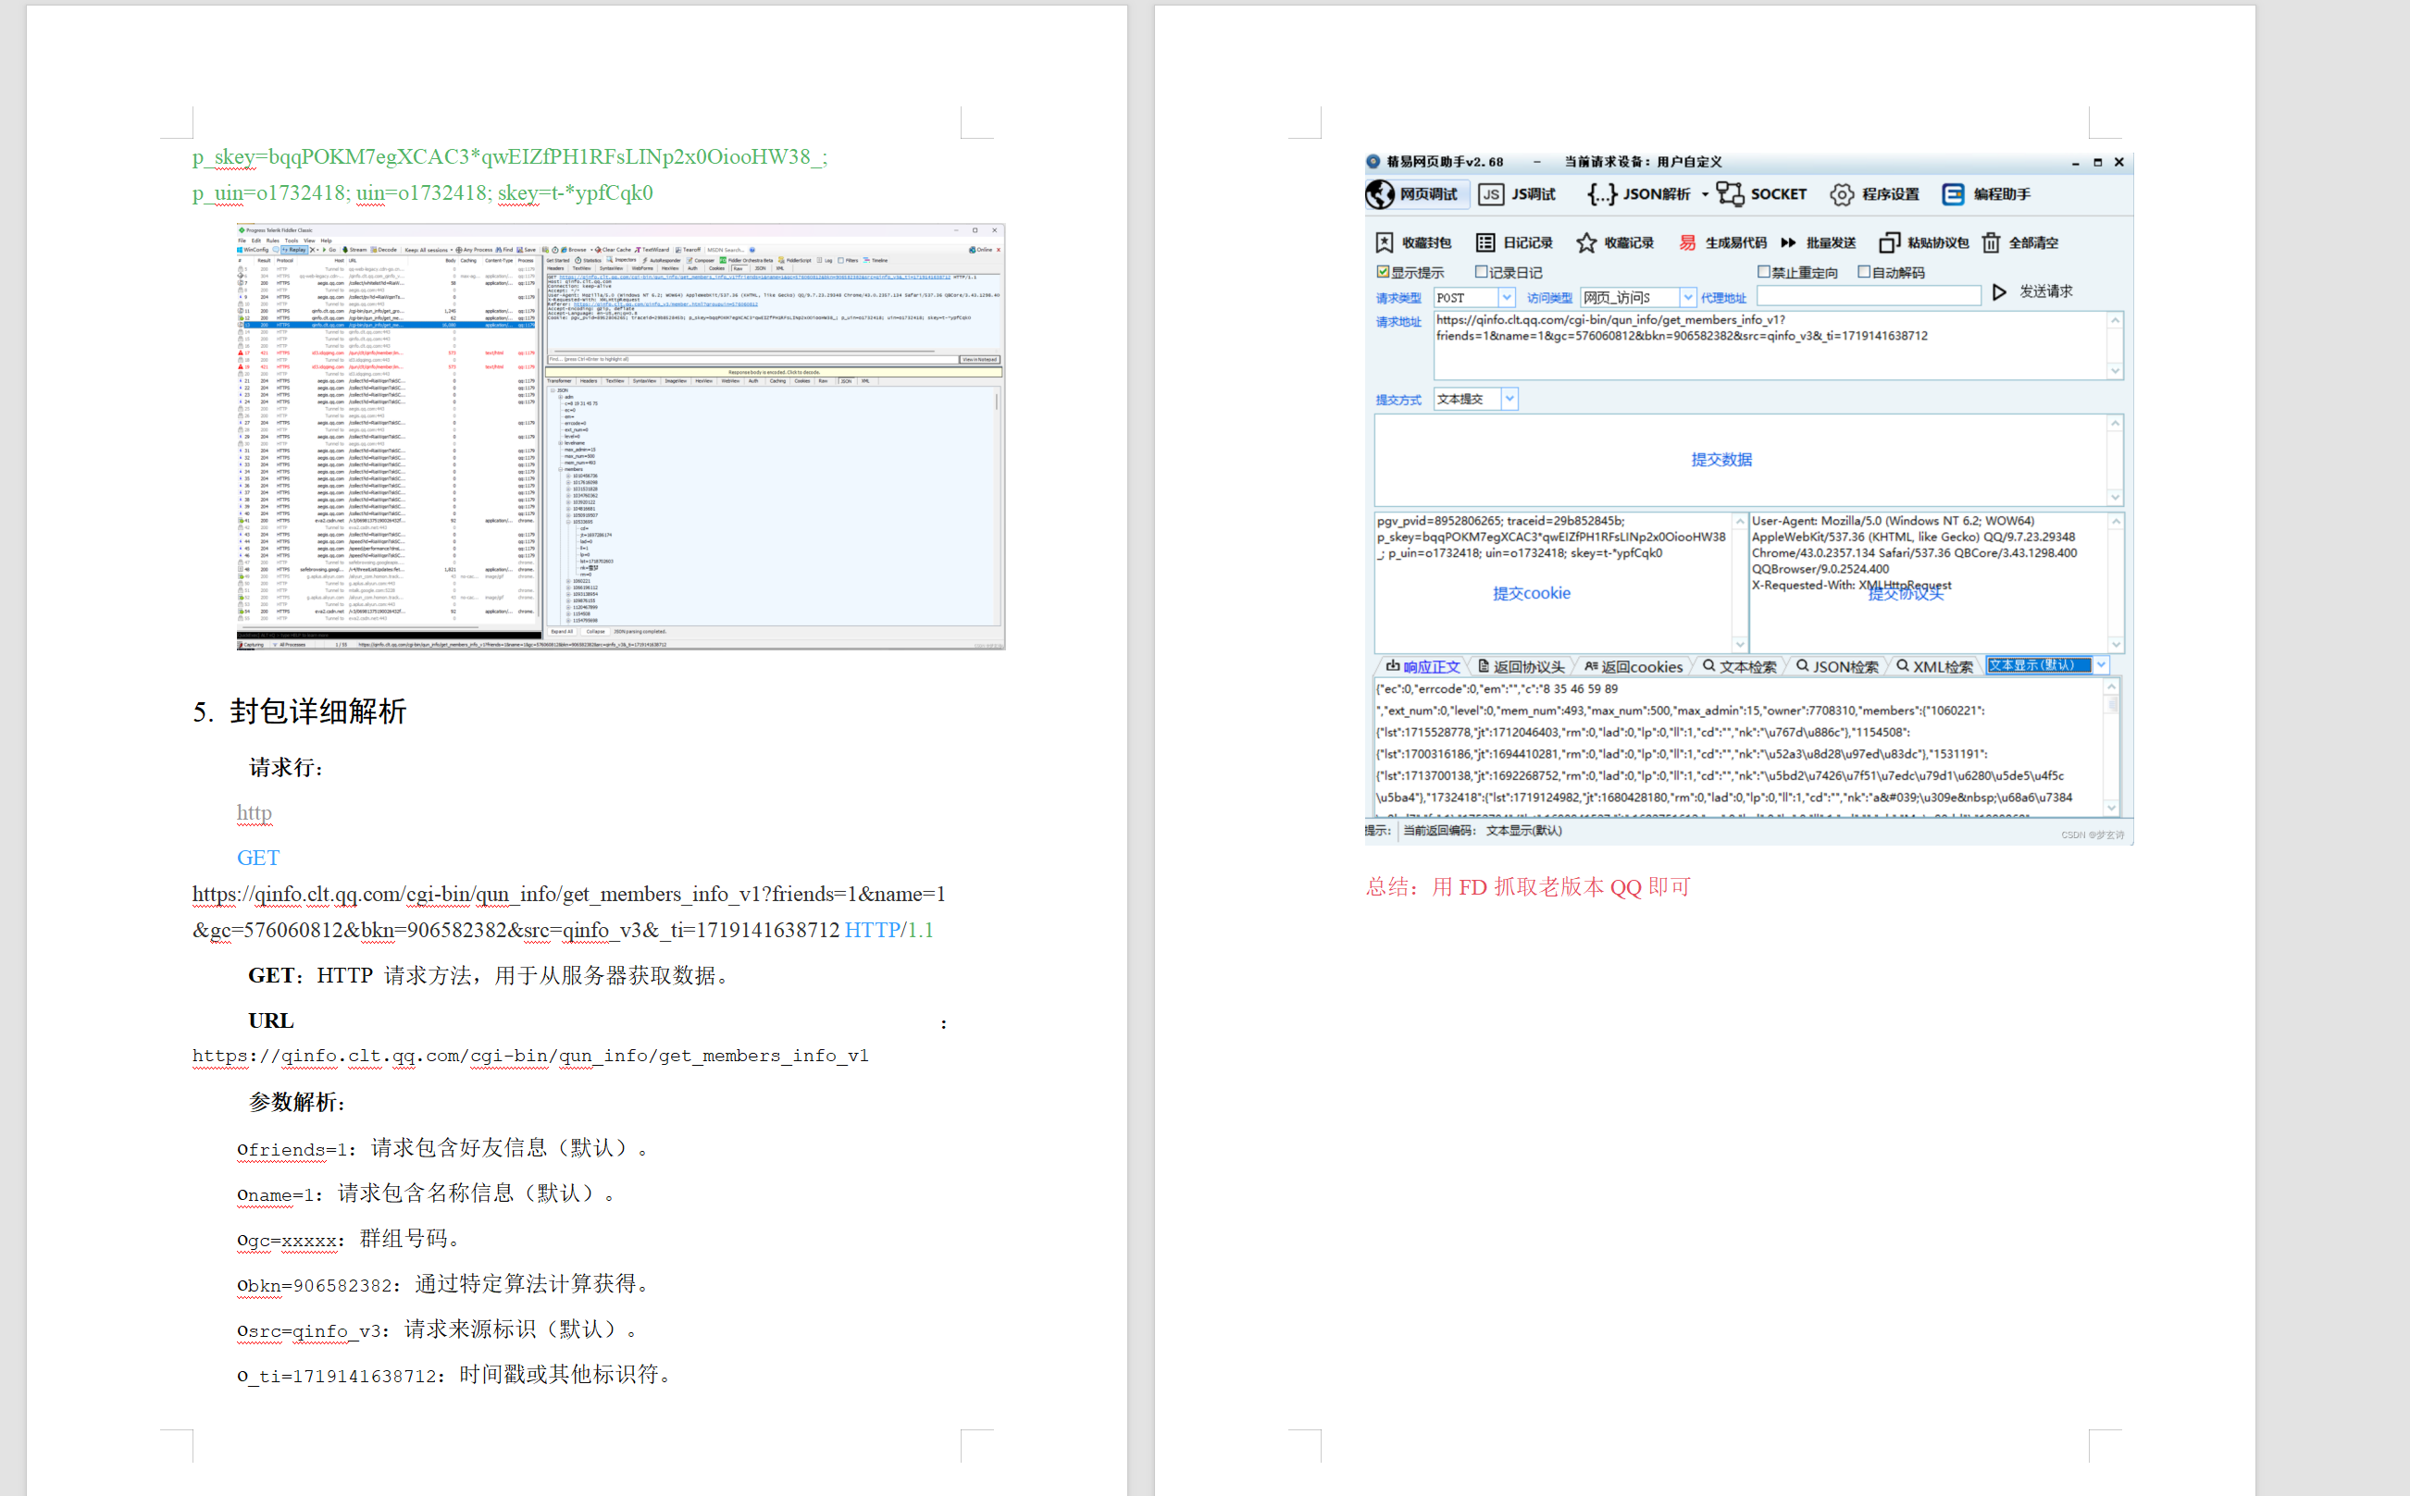Click the 收藏记录 star icon
The image size is (2410, 1496).
(x=1586, y=242)
